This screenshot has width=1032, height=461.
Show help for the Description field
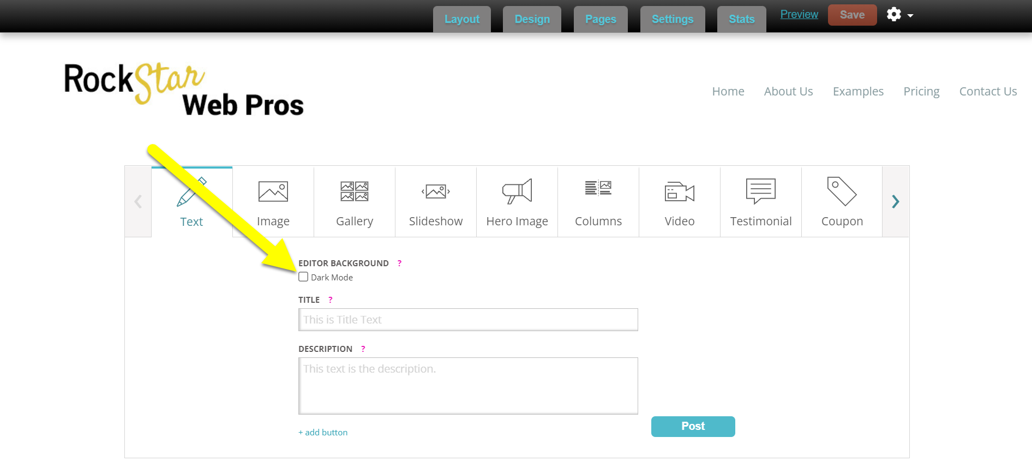pos(363,349)
